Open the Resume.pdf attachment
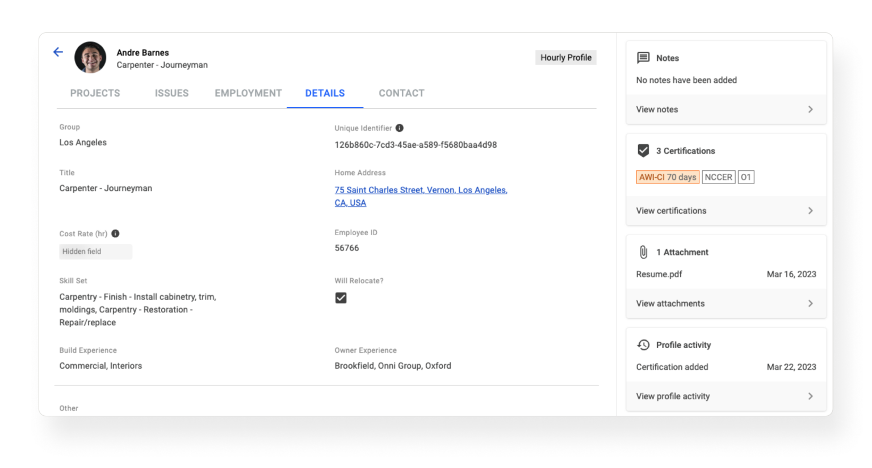This screenshot has width=872, height=468. point(659,274)
